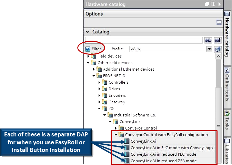Click the Other field devices folder icon

pyautogui.click(x=93, y=63)
